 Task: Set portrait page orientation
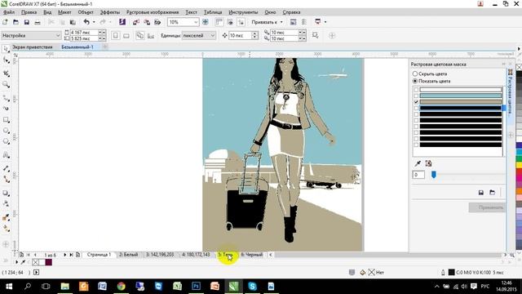(x=116, y=35)
